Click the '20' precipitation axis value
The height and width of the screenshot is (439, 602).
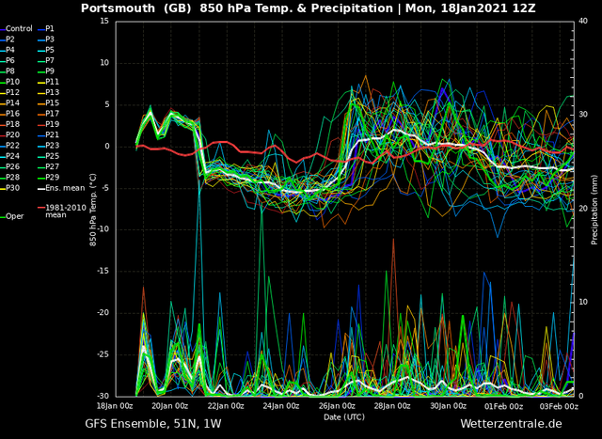click(x=583, y=209)
